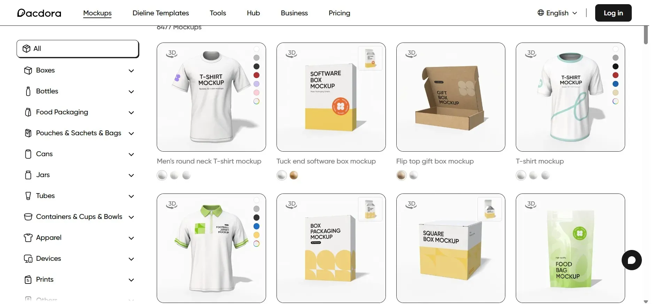Select third texture option under Men's T-shirt mockup

point(186,175)
